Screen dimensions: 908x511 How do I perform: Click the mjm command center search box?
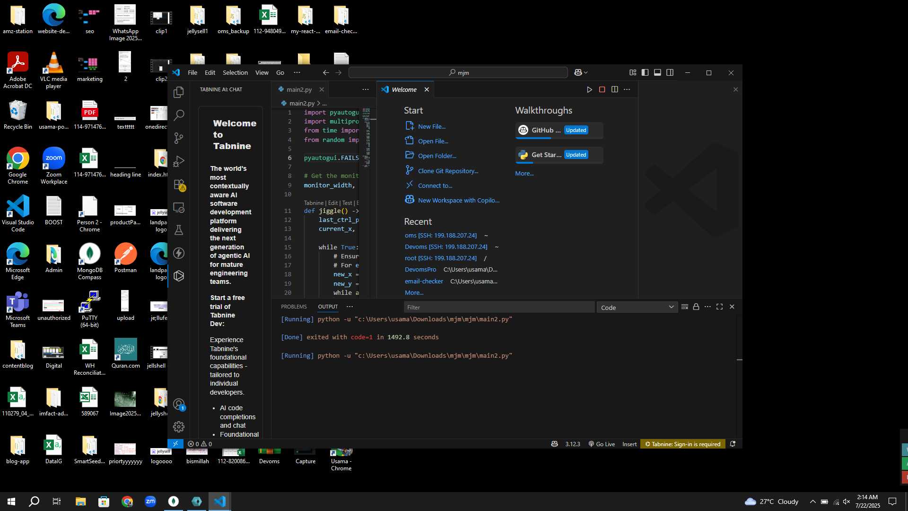pyautogui.click(x=458, y=72)
